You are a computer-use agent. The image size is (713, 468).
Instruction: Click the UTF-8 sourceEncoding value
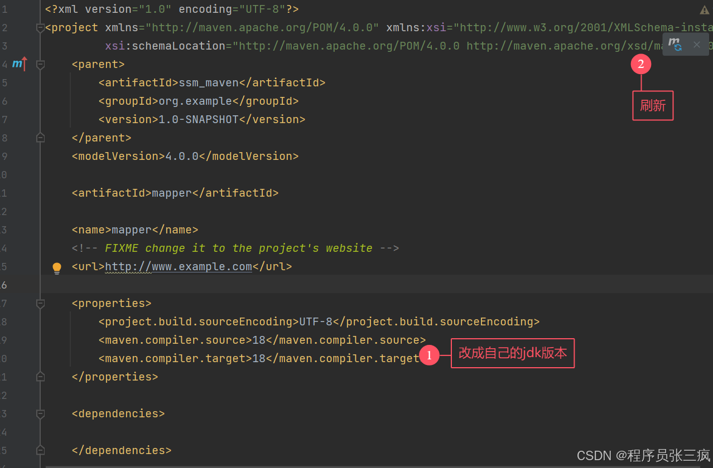tap(316, 321)
